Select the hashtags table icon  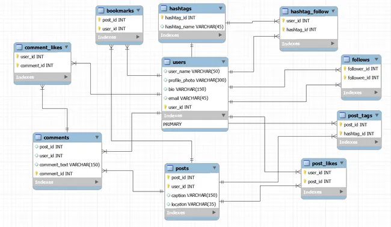click(x=164, y=8)
